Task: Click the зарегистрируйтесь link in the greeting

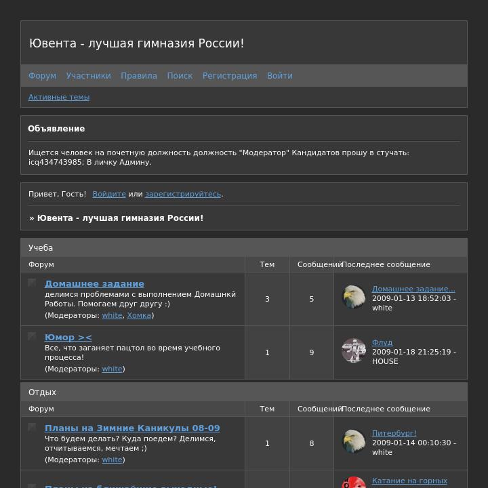Action: click(183, 194)
